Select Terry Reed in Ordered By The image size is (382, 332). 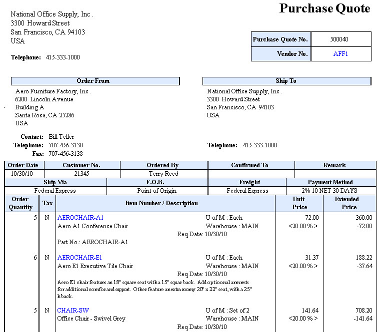pos(163,174)
